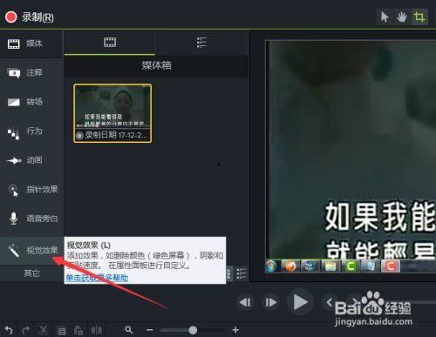
Task: Open the 视觉效果 (Visual Effects) panel
Action: point(31,250)
